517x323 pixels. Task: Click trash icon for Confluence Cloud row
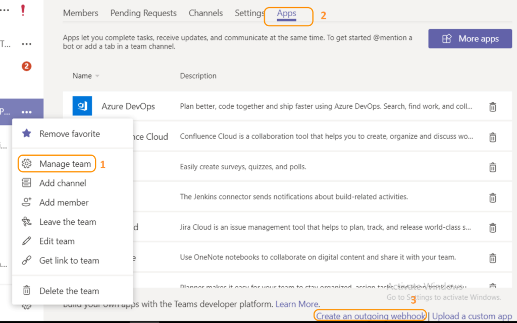point(493,137)
